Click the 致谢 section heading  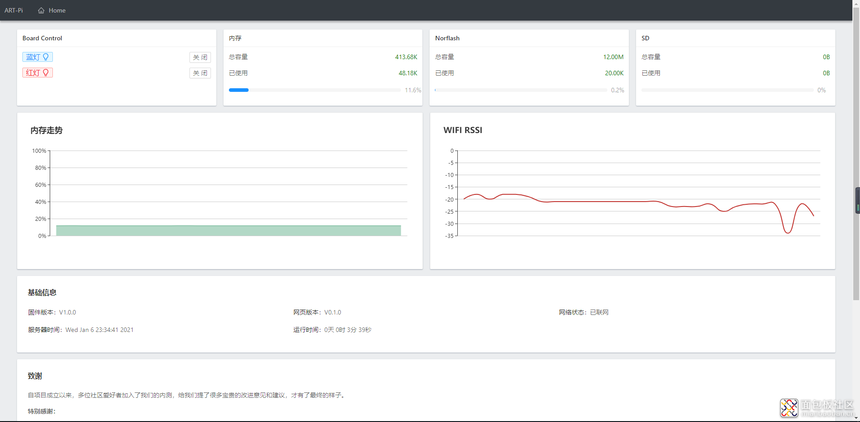35,376
